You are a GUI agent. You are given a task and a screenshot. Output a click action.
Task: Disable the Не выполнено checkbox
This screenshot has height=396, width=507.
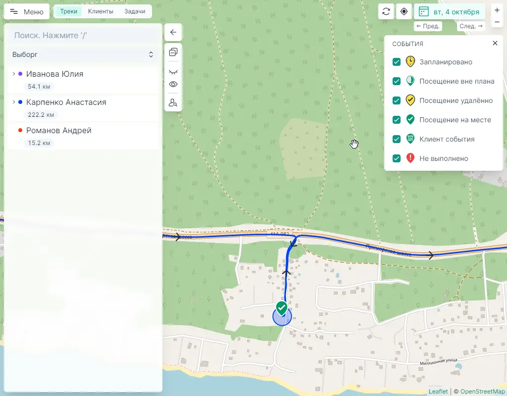[x=397, y=158]
